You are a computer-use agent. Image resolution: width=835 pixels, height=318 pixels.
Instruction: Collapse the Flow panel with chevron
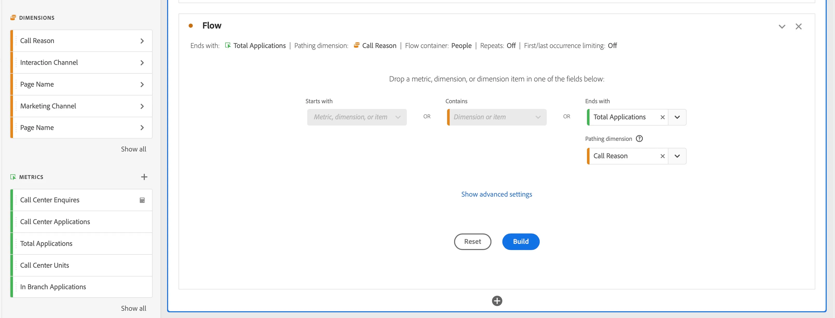(782, 26)
